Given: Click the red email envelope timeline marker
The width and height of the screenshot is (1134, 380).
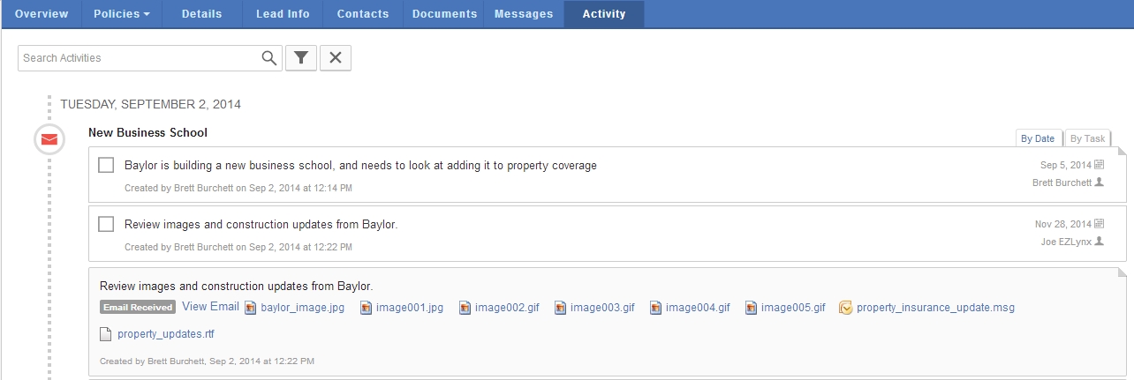Looking at the screenshot, I should (x=49, y=139).
